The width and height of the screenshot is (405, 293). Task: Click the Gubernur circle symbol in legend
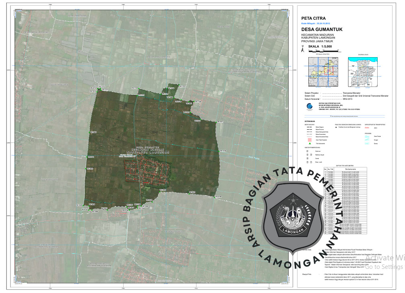(307, 151)
